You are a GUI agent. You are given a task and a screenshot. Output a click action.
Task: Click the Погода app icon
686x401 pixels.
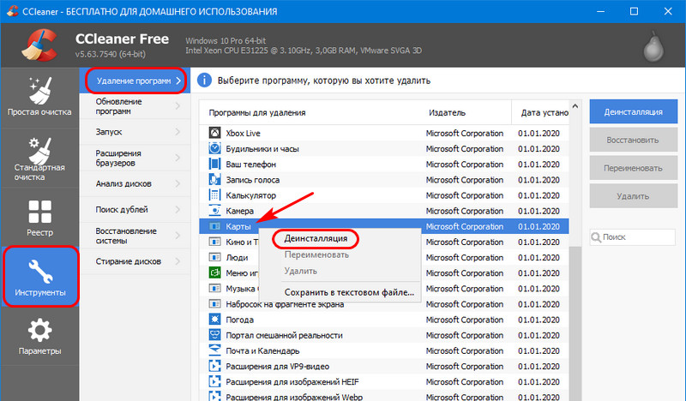(214, 320)
